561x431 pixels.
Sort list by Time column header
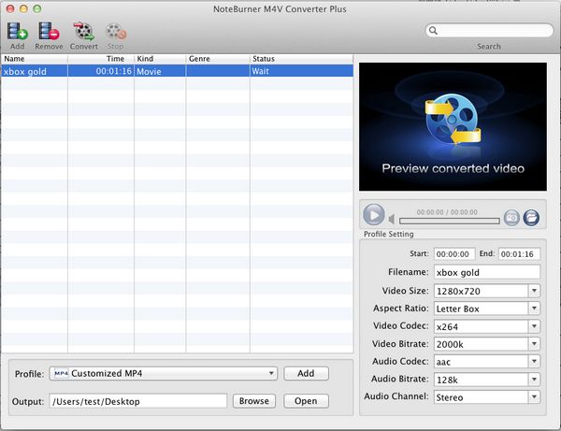[101, 59]
